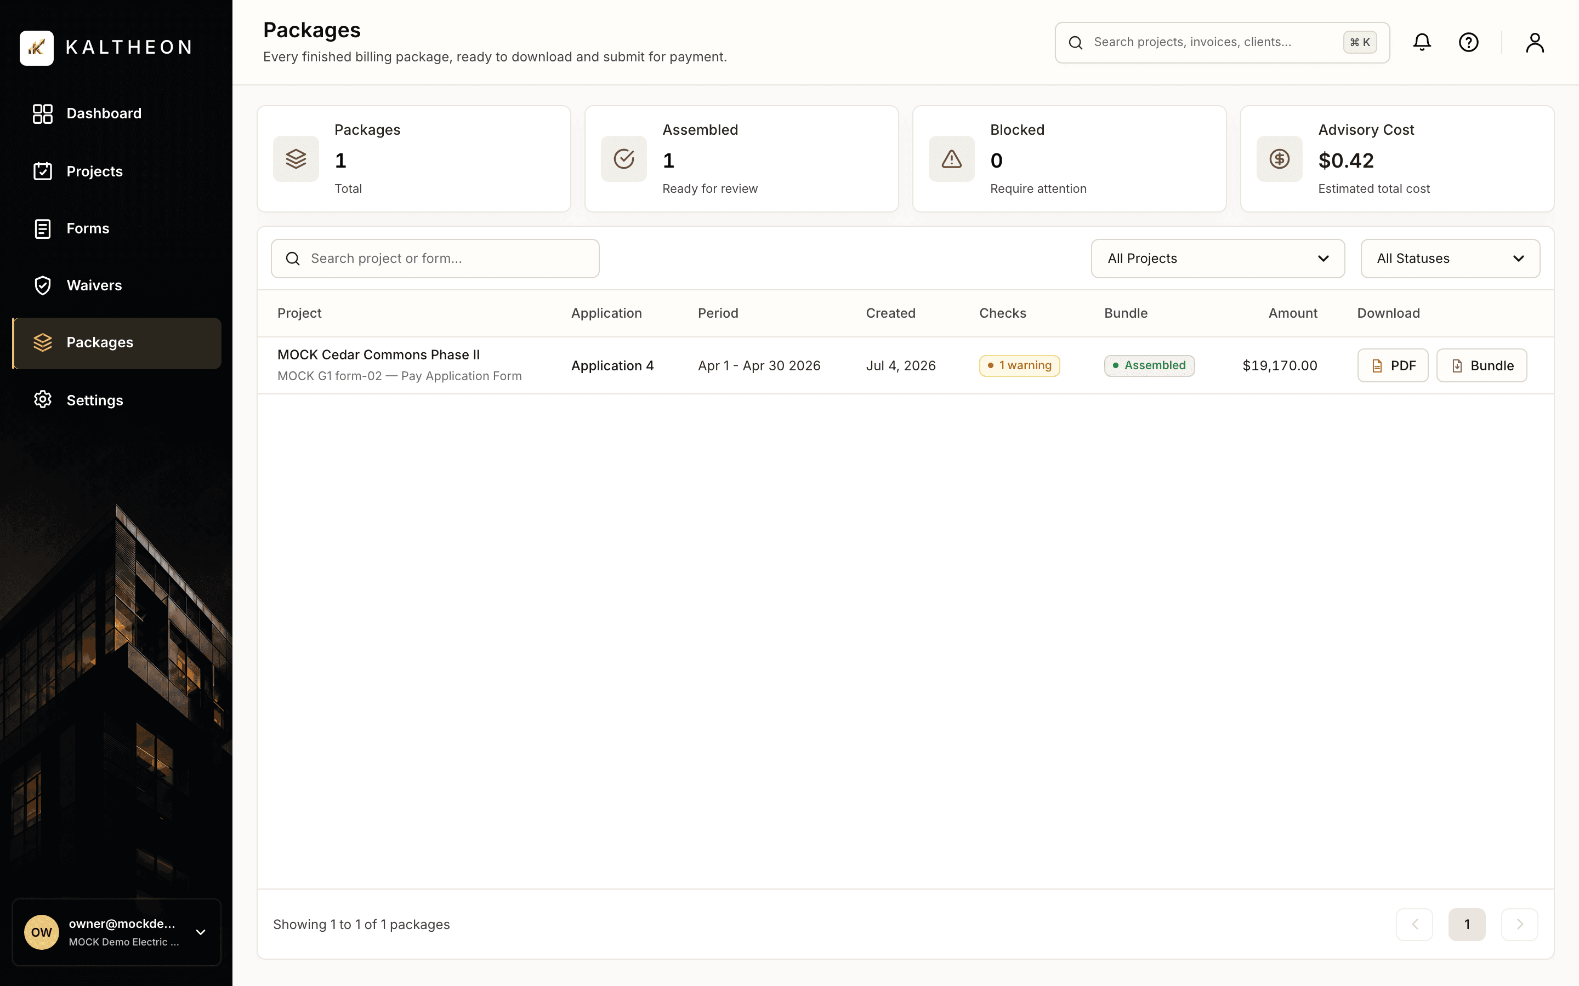Click the Project column header

coord(299,313)
